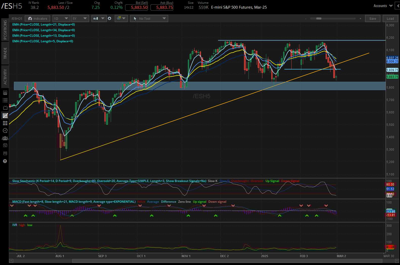Click the MACD Difference legend label
This screenshot has height=265, width=400.
click(168, 202)
